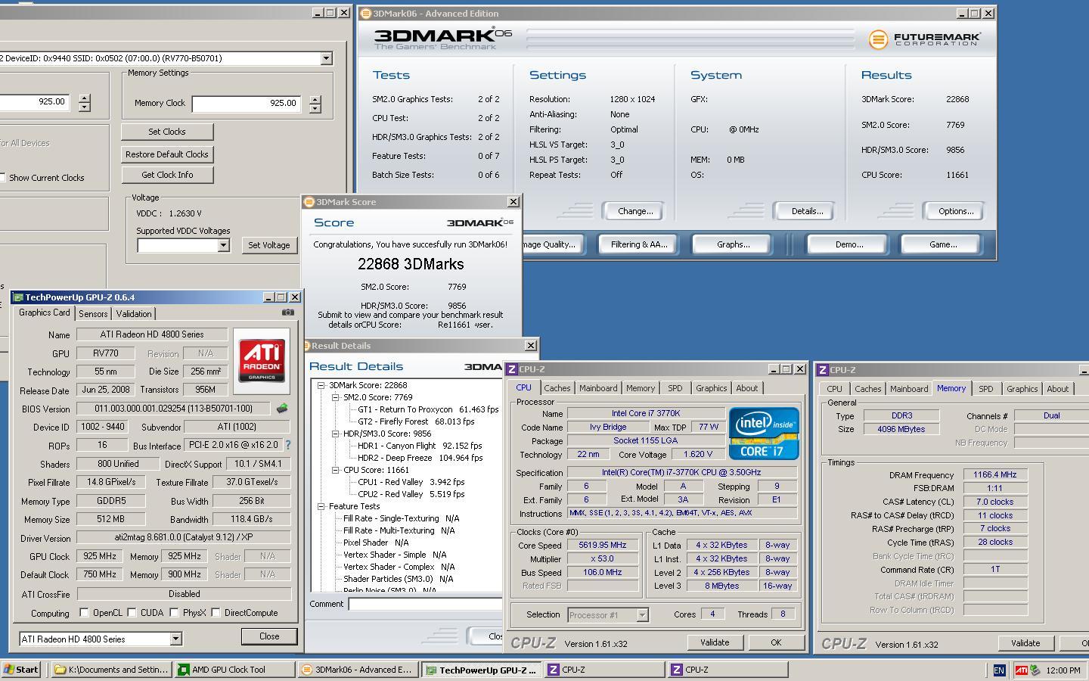Open the Supported VDDC Voltages dropdown
The image size is (1089, 681).
tap(223, 245)
